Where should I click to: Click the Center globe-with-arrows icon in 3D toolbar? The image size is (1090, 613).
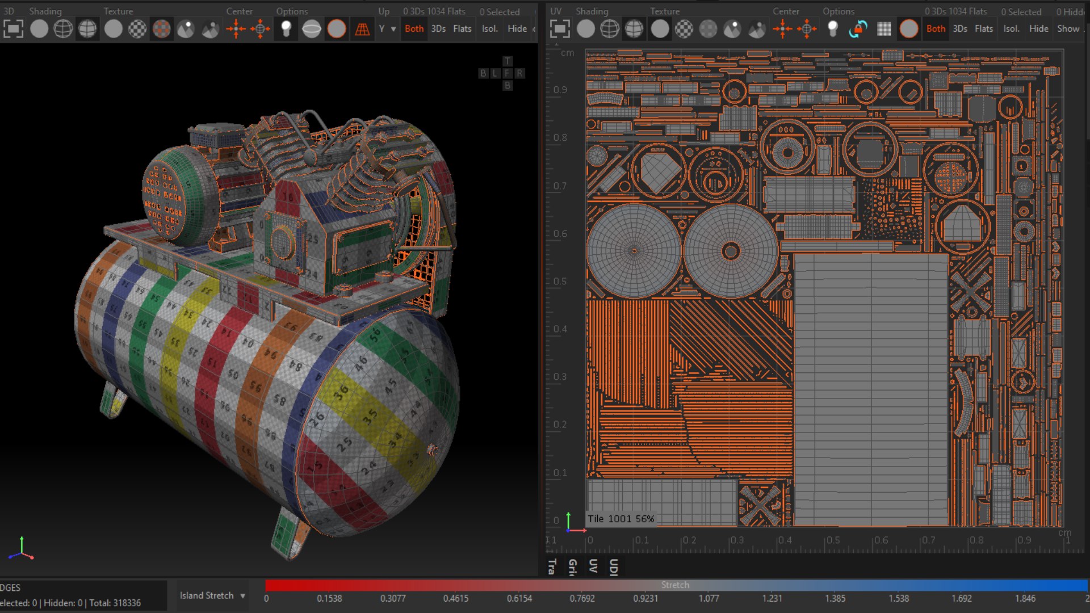261,29
